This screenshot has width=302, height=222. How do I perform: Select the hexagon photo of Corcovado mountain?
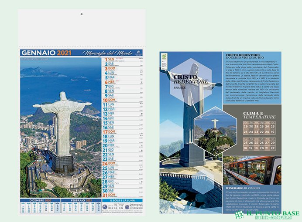coord(215,130)
